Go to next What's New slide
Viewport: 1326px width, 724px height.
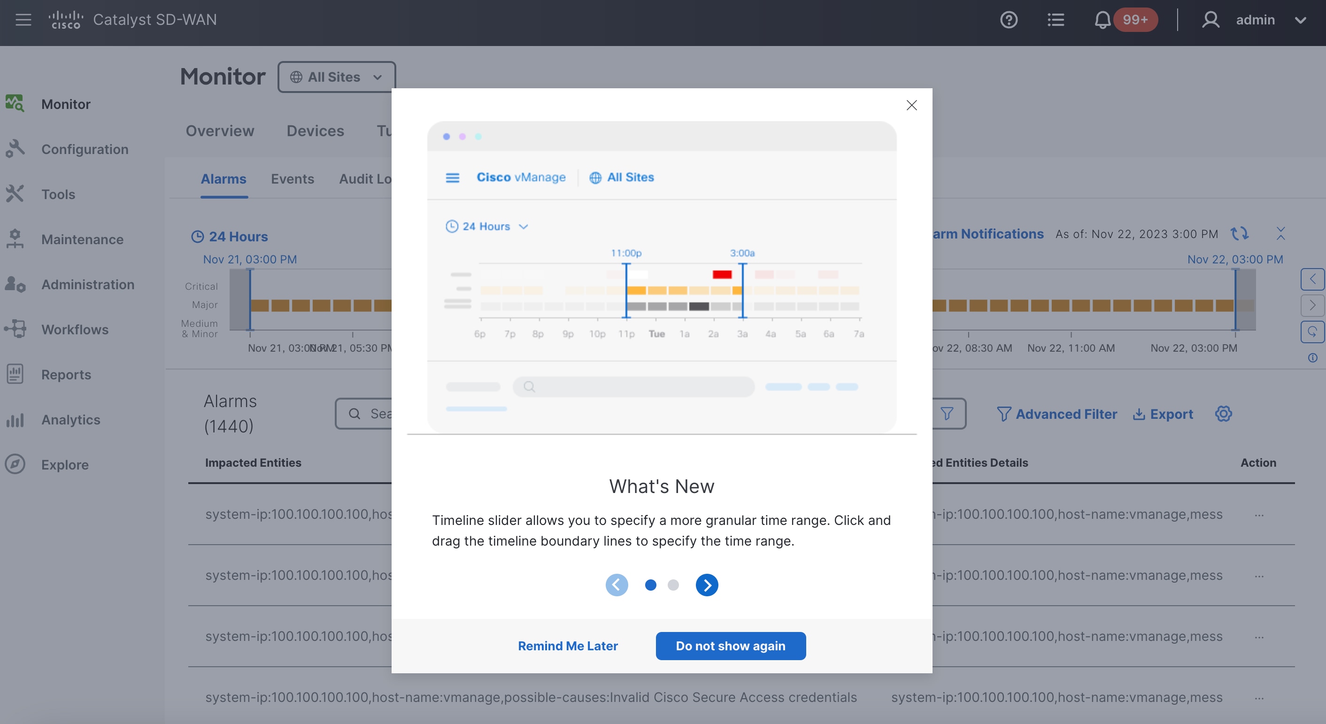coord(707,585)
